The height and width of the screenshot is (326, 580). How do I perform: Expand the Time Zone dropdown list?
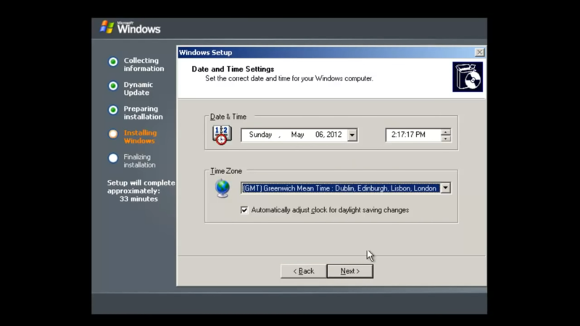pos(445,188)
